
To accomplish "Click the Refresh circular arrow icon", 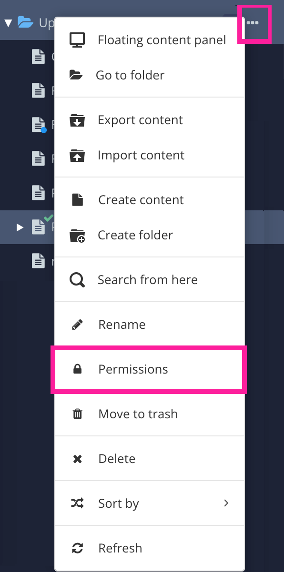I will 76,548.
